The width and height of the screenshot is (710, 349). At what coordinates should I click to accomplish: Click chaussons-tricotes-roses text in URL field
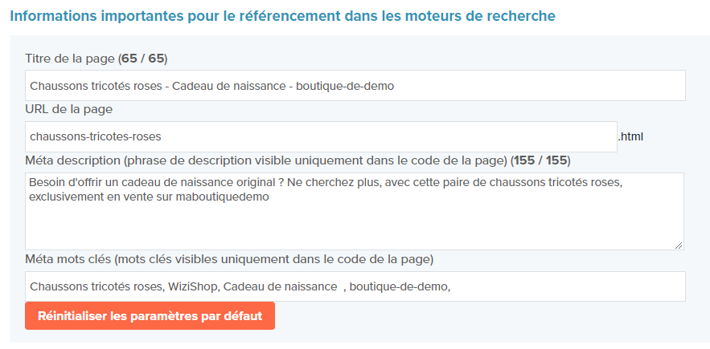click(x=95, y=136)
